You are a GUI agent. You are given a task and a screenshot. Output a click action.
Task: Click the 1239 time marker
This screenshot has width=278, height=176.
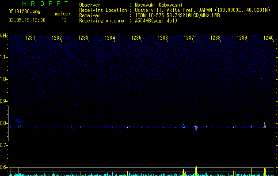tap(242, 38)
